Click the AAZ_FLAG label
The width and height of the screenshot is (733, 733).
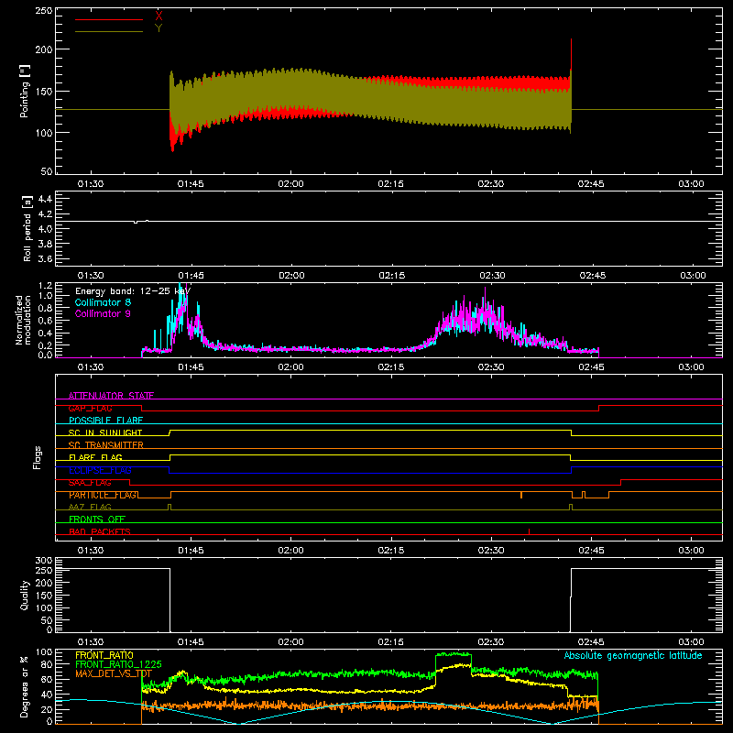90,508
